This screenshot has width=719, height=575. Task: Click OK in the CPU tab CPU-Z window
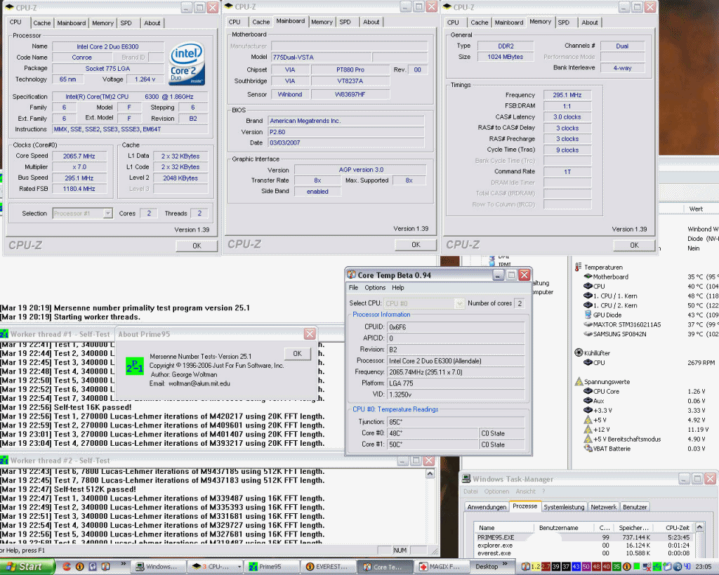coord(197,246)
